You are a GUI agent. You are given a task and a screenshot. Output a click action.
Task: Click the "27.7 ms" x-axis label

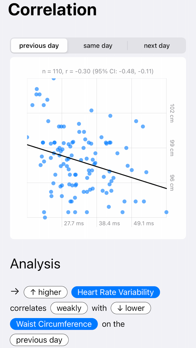point(74,223)
